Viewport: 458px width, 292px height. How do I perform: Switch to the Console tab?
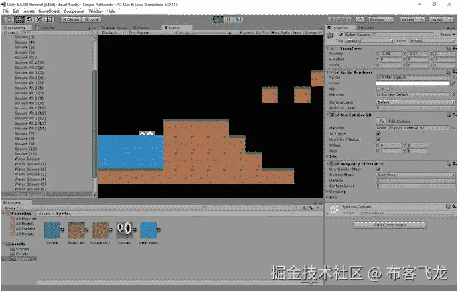coord(44,28)
